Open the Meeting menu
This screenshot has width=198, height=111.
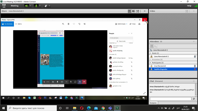(x=14, y=6)
